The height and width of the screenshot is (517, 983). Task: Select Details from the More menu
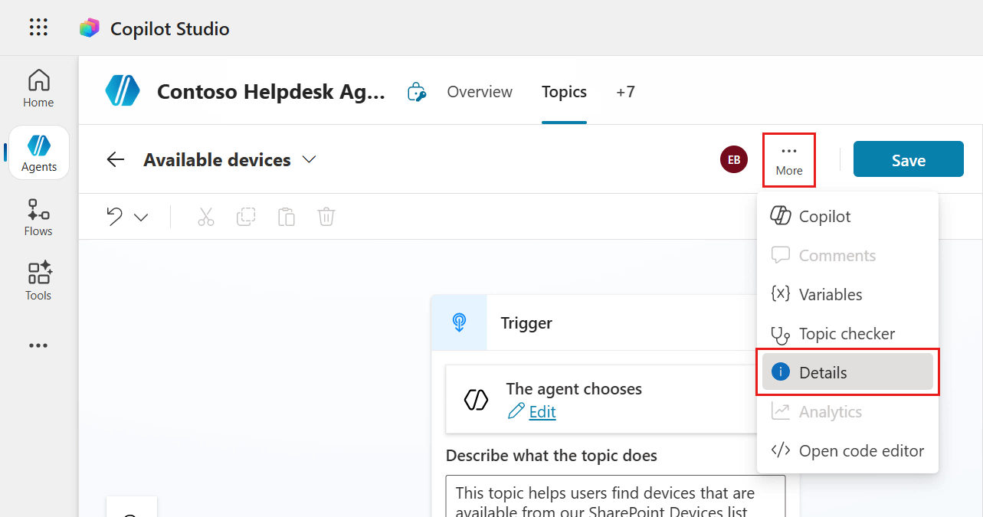tap(824, 371)
